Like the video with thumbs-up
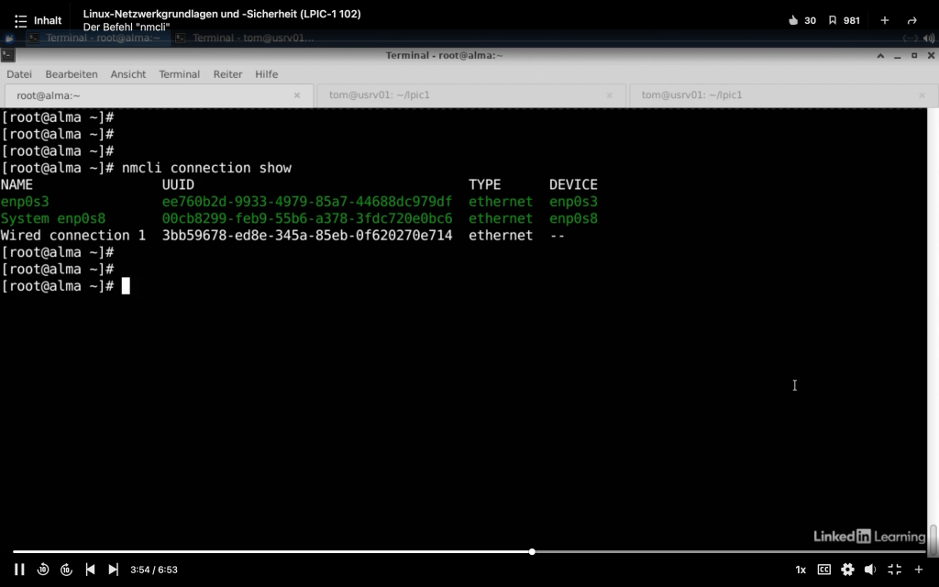The width and height of the screenshot is (939, 587). coord(794,20)
